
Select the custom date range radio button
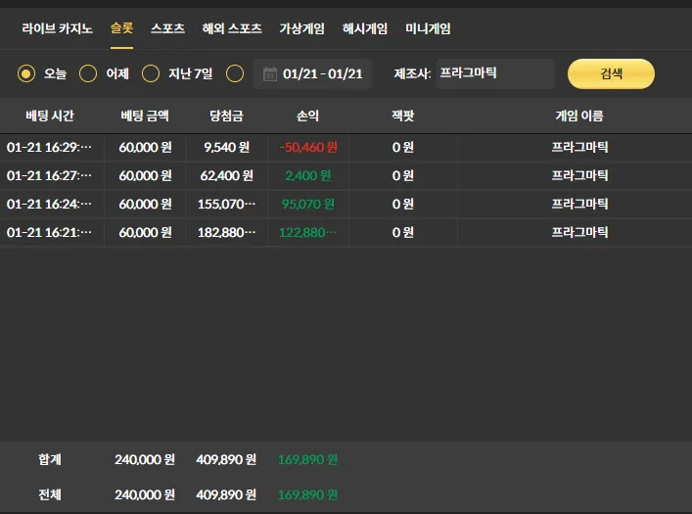(235, 73)
